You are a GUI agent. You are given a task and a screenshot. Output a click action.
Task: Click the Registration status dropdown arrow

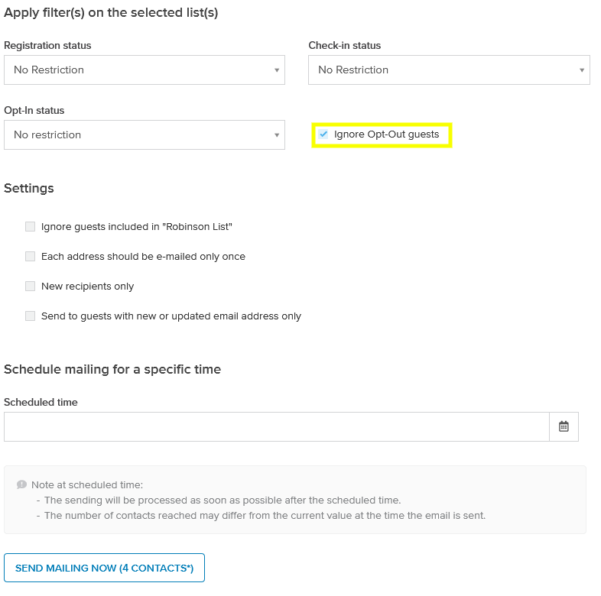click(276, 70)
